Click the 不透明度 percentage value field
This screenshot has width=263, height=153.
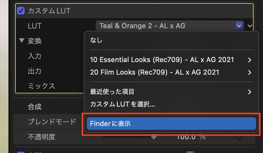(x=191, y=137)
